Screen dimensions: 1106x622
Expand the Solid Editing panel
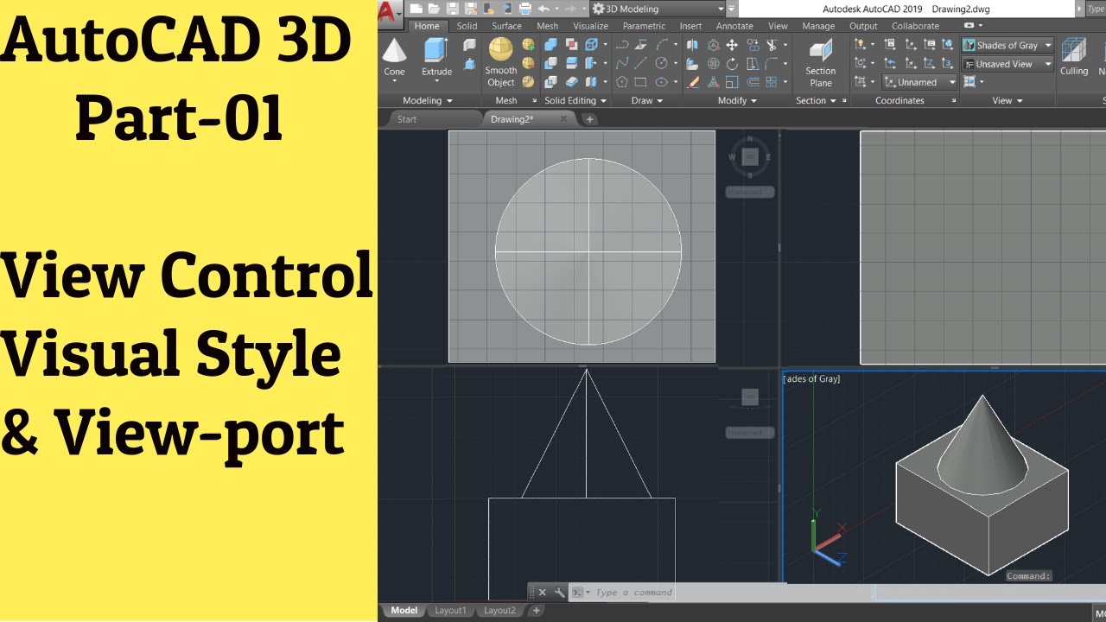[x=575, y=100]
